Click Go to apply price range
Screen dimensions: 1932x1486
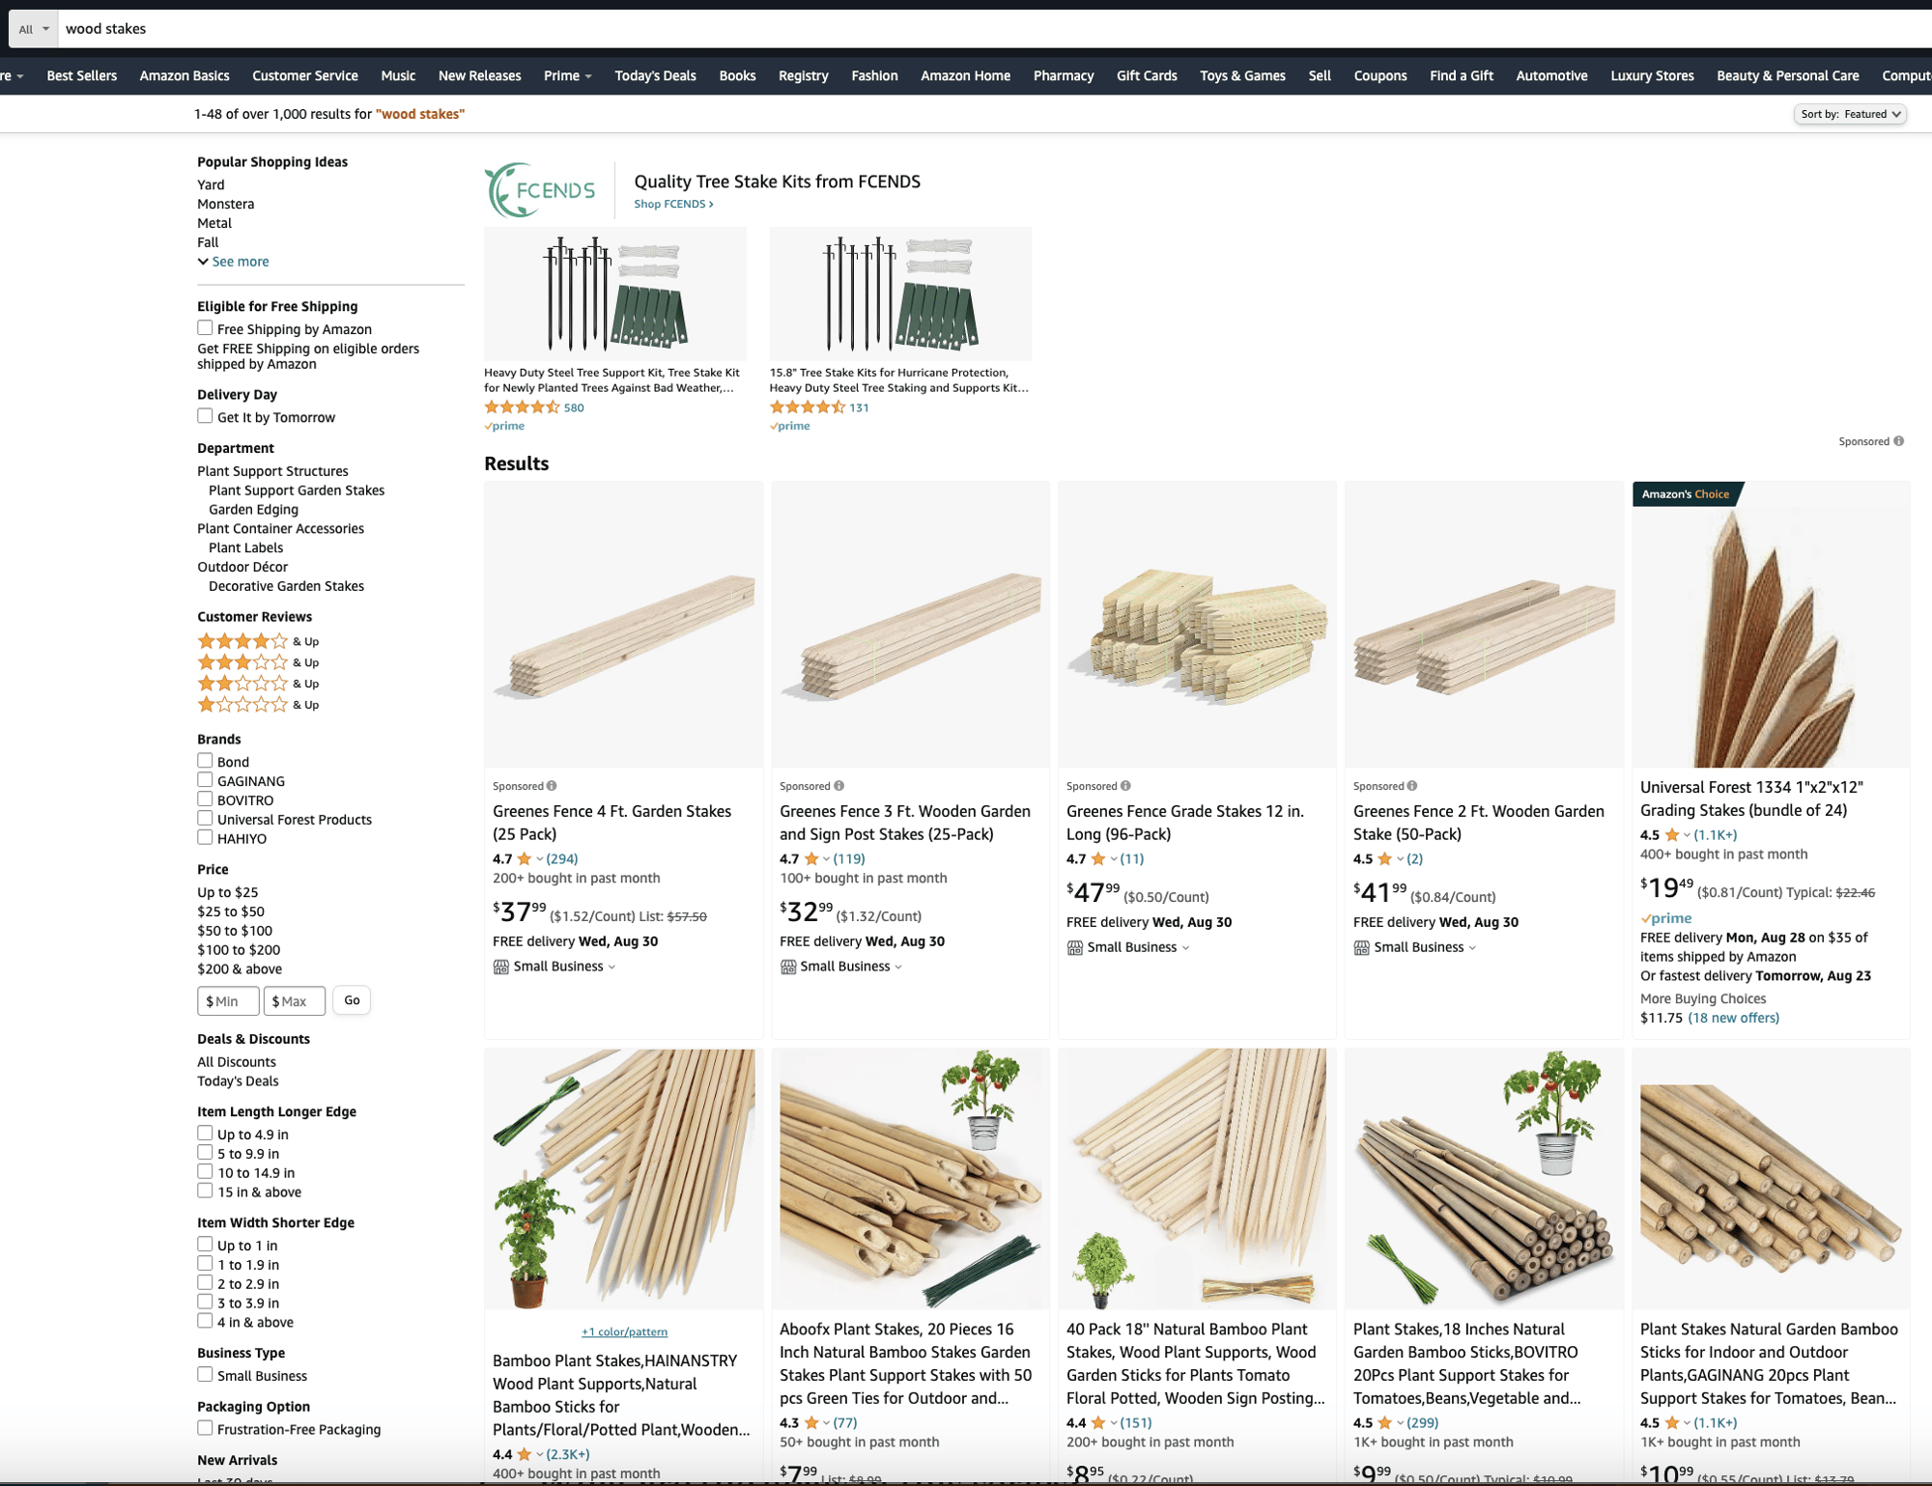pyautogui.click(x=352, y=1000)
